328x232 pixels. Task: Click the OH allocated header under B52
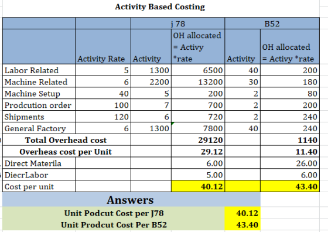click(290, 47)
